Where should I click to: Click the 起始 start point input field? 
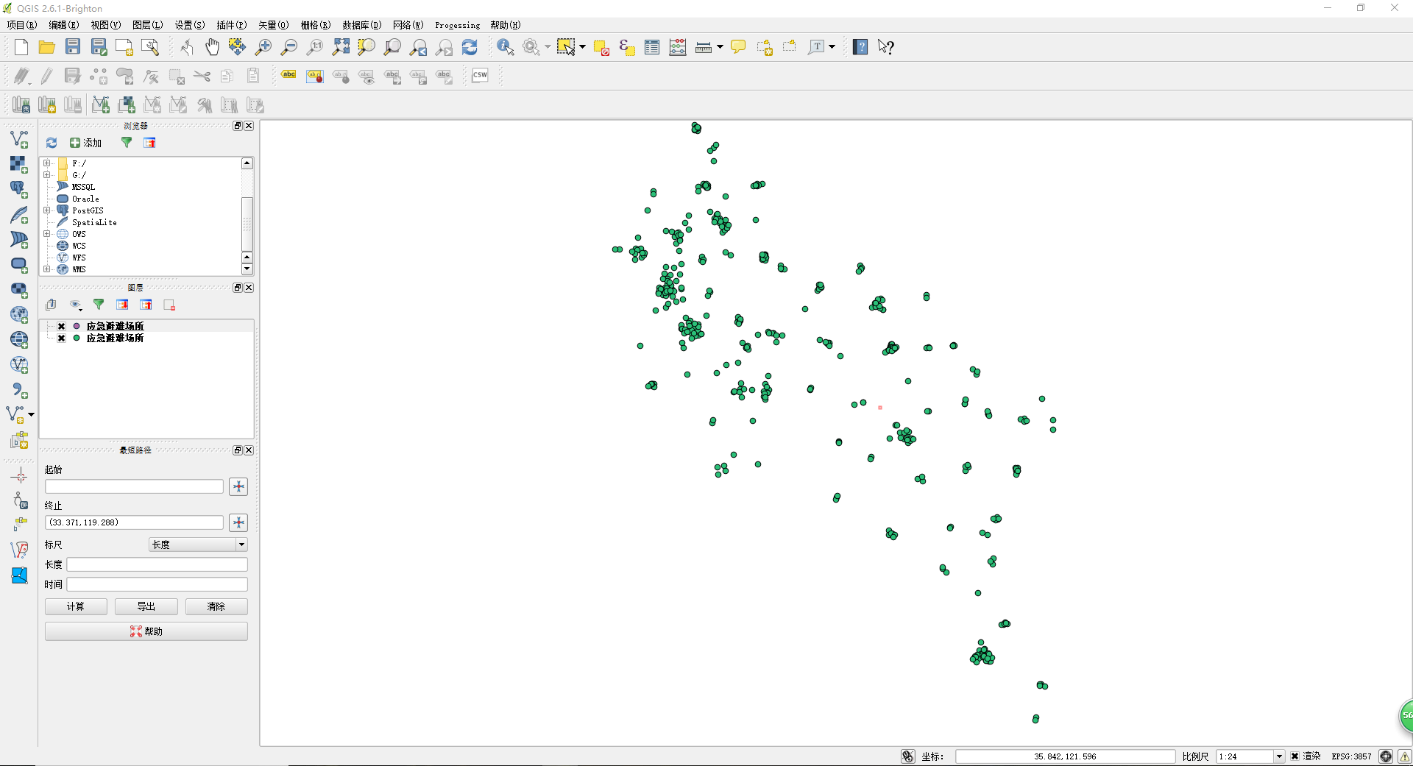pyautogui.click(x=134, y=486)
